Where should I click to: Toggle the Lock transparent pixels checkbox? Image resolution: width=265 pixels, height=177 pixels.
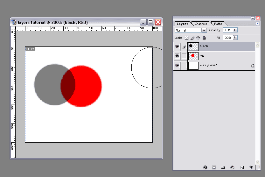[186, 38]
